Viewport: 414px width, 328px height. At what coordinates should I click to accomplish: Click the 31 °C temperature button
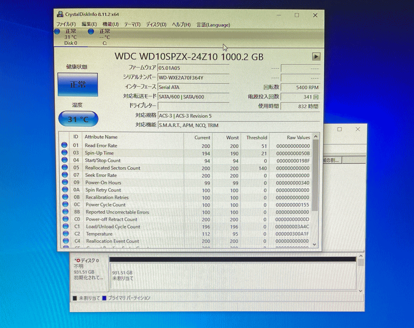coord(78,119)
